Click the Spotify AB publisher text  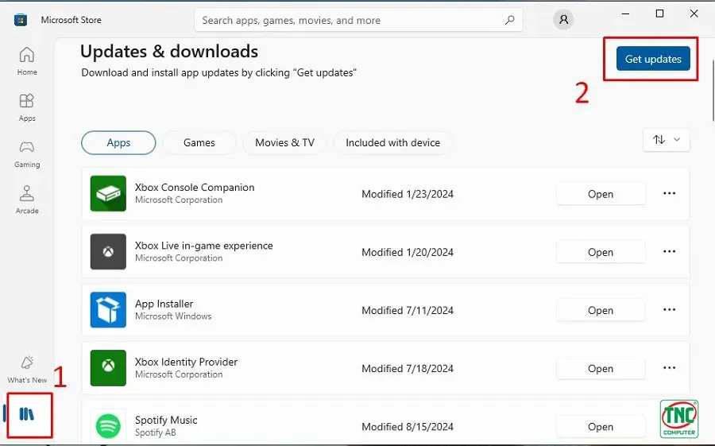[x=156, y=432]
